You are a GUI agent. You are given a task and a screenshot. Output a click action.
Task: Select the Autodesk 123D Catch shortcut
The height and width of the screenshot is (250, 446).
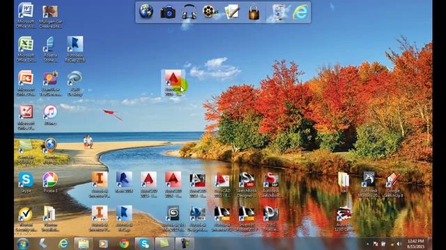pyautogui.click(x=344, y=219)
